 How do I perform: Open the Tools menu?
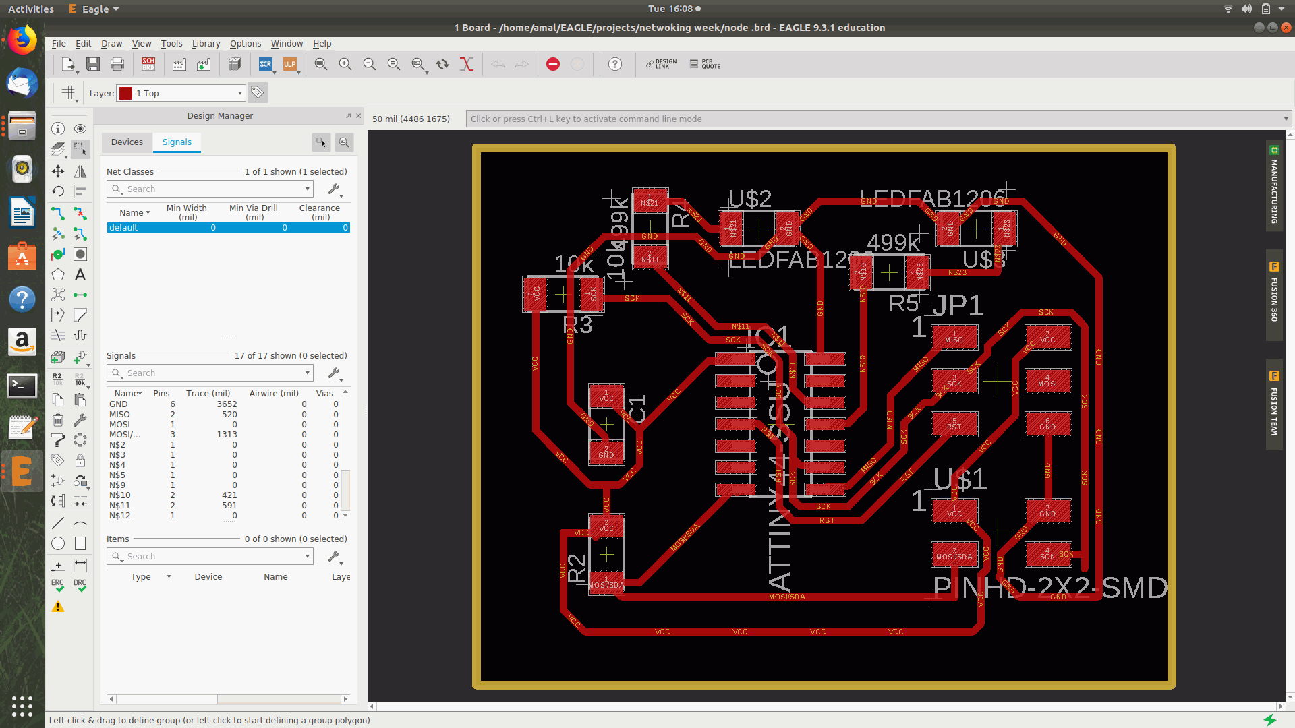(171, 43)
